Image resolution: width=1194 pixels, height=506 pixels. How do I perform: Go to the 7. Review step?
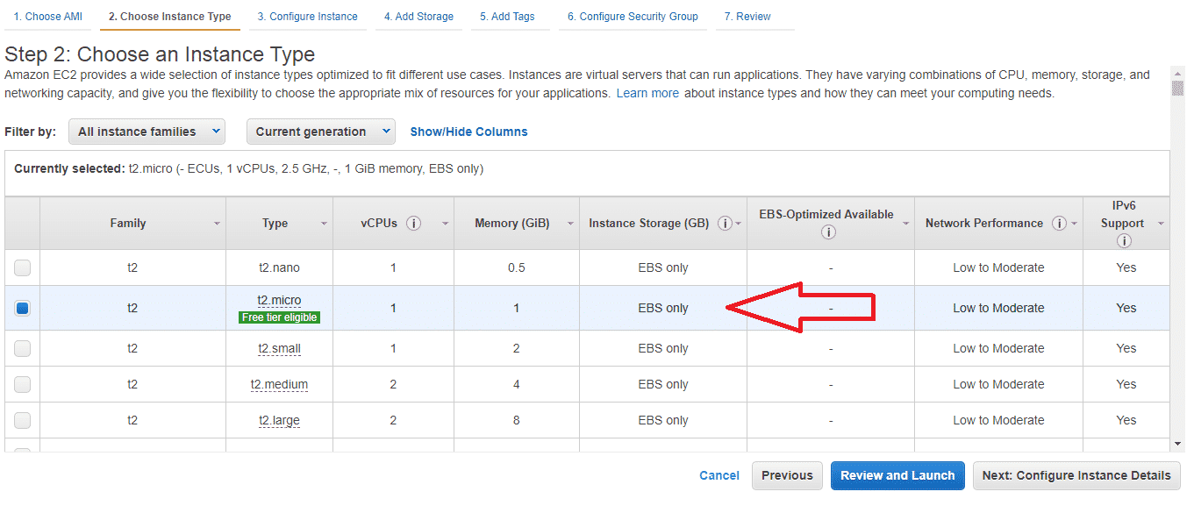pos(747,17)
